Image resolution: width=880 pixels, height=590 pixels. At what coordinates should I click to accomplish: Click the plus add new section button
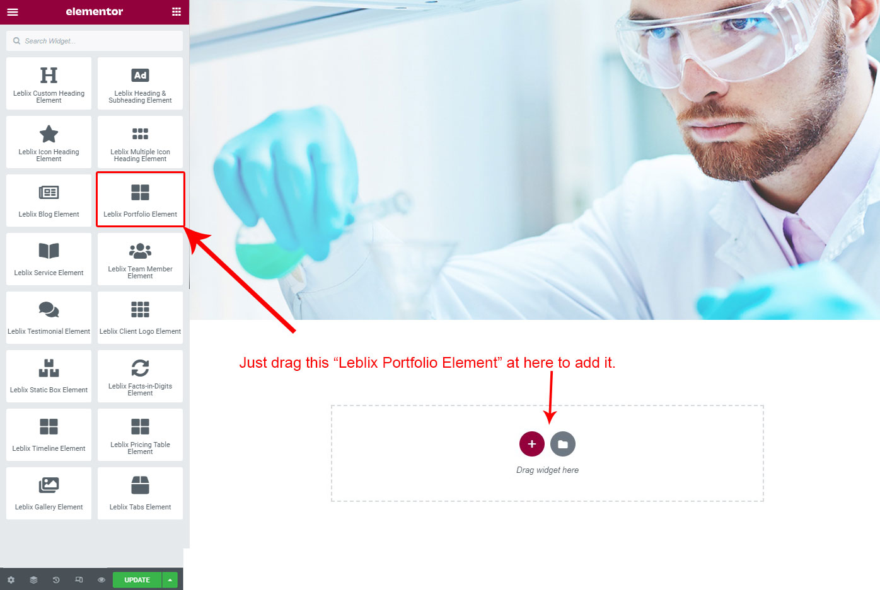(532, 444)
